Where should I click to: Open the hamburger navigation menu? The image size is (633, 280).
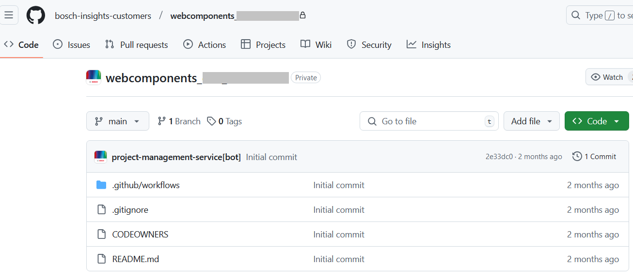click(x=9, y=15)
